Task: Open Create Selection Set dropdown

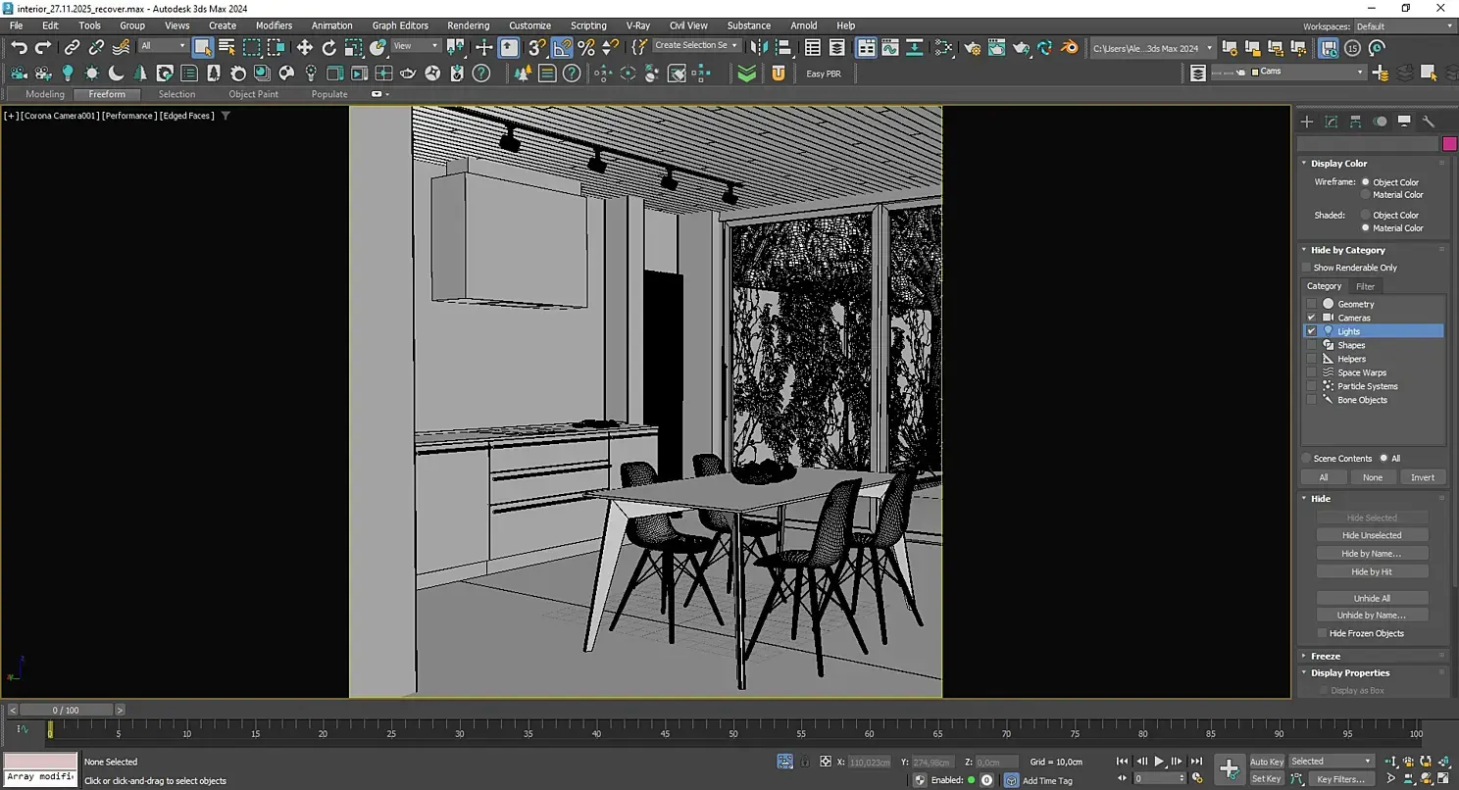Action: point(697,46)
